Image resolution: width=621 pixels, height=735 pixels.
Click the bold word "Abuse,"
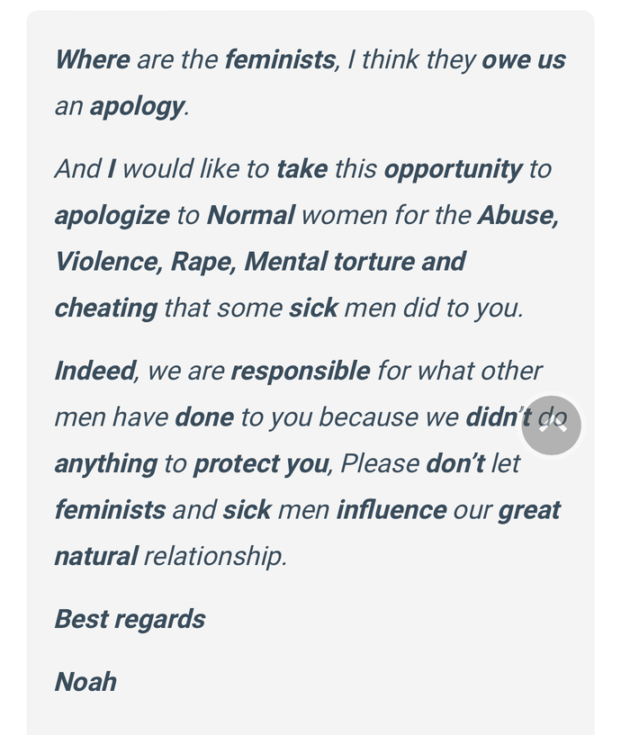pos(518,216)
